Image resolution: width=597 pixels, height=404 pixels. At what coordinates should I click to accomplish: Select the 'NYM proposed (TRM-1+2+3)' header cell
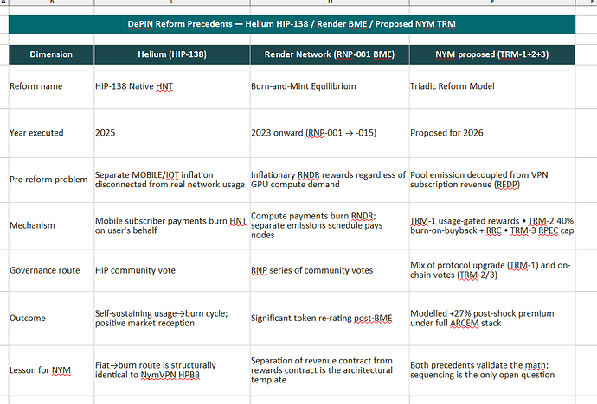[x=492, y=54]
